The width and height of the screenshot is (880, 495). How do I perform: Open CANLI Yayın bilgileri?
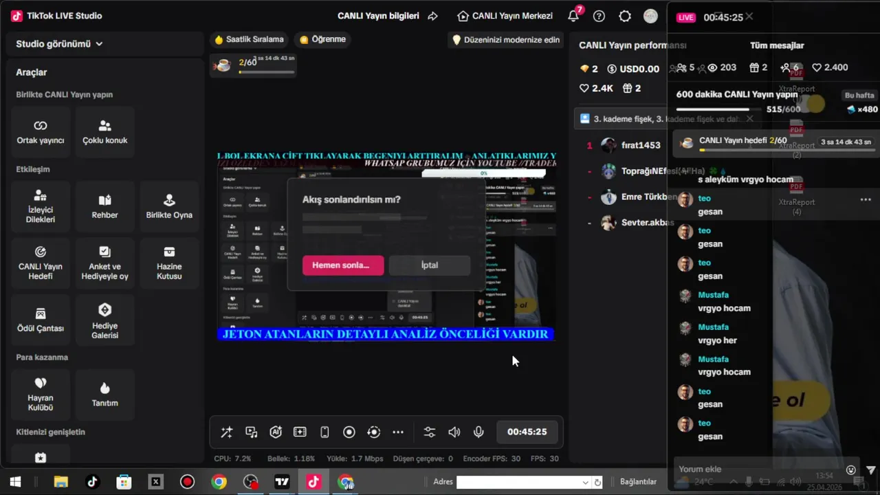pyautogui.click(x=378, y=16)
